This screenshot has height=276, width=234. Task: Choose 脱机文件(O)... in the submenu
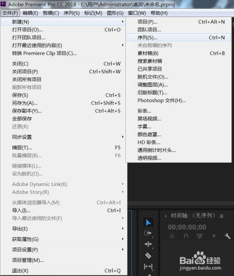tap(178, 77)
